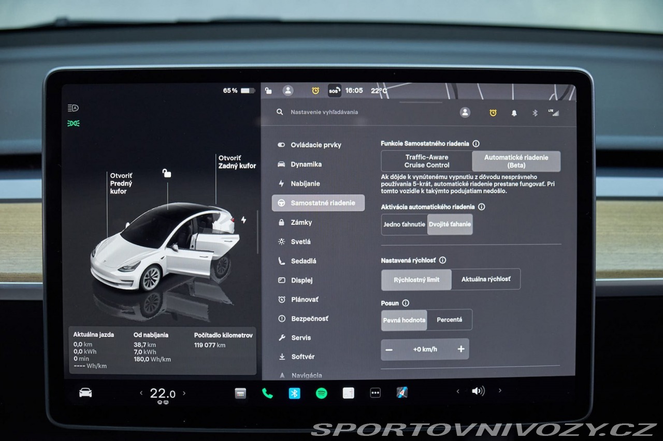Set speed to Aktuálna rýchlosť
The height and width of the screenshot is (441, 663).
[486, 280]
